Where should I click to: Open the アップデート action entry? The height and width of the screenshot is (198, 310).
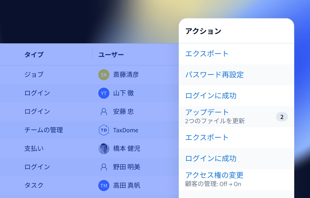click(x=207, y=112)
